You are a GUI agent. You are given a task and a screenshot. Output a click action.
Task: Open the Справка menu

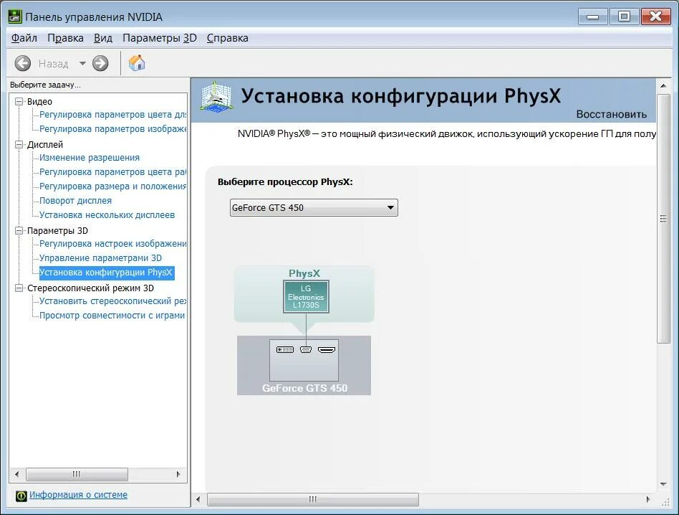227,38
